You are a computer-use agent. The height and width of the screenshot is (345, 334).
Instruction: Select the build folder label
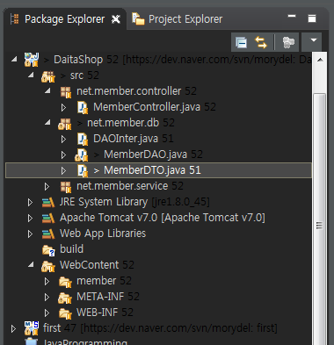pyautogui.click(x=71, y=249)
